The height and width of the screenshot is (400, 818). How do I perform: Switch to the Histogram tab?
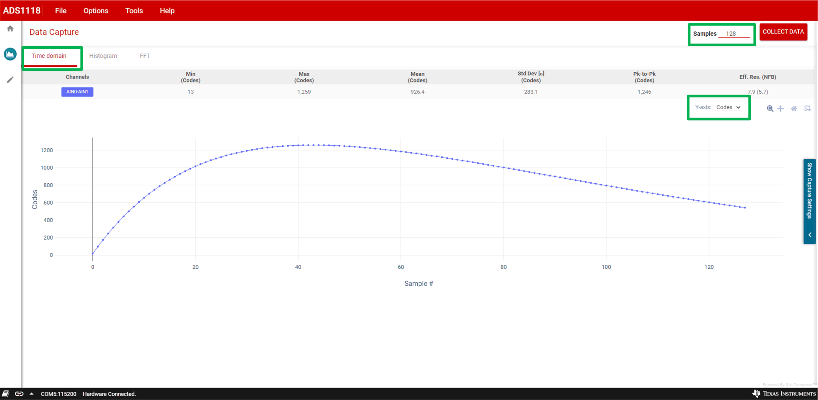tap(103, 56)
